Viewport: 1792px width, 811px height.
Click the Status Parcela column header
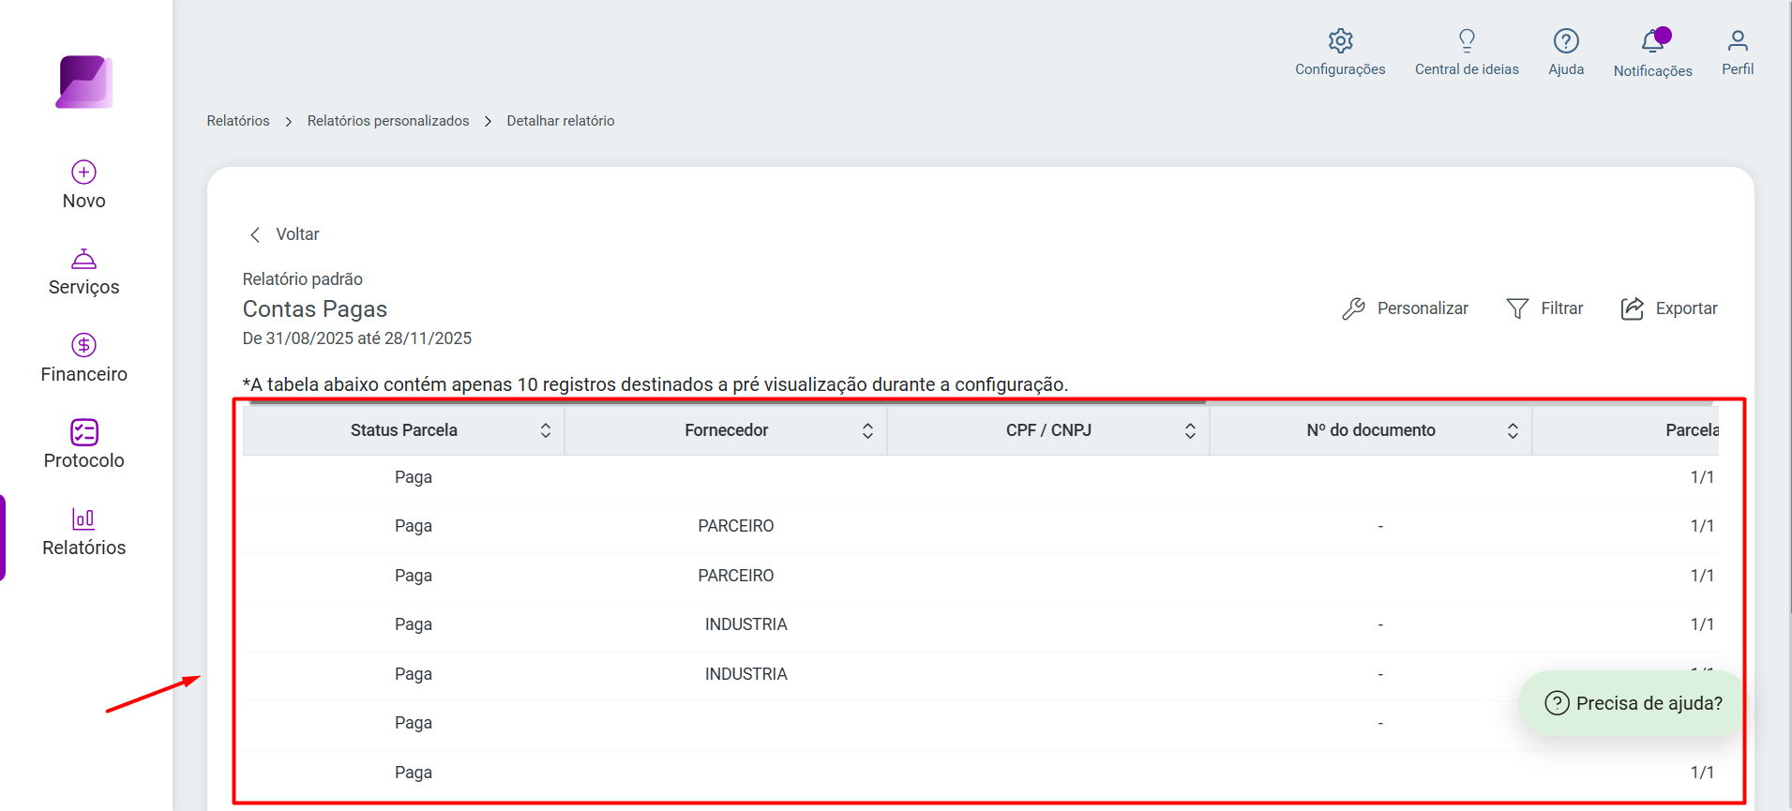tap(403, 430)
